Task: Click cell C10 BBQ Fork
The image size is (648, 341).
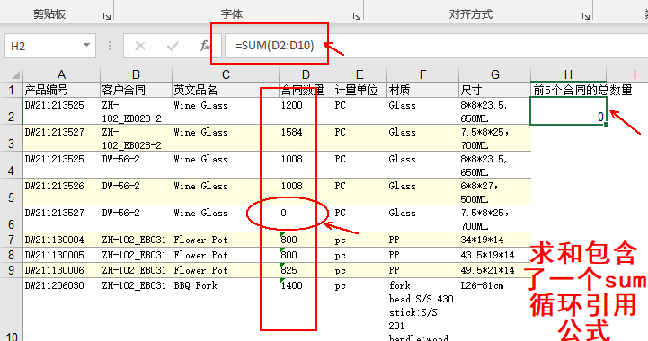Action: coord(226,310)
